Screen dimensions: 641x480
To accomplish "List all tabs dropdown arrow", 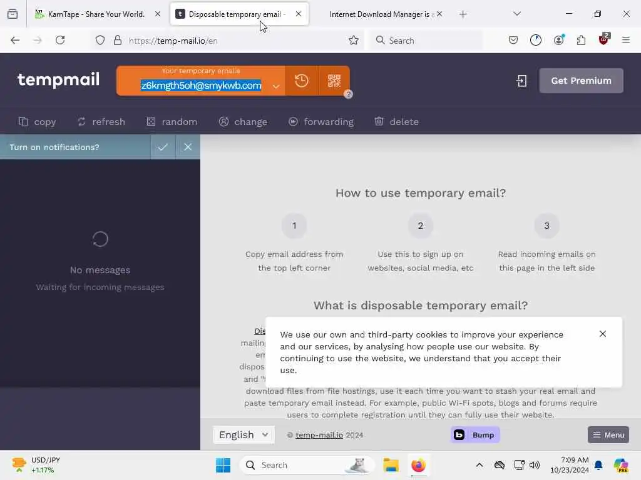I will (517, 14).
